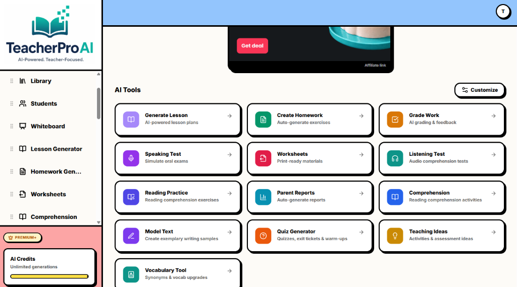Viewport: 517px width, 287px height.
Task: Click the "AI Tools" section heading
Action: pyautogui.click(x=128, y=90)
